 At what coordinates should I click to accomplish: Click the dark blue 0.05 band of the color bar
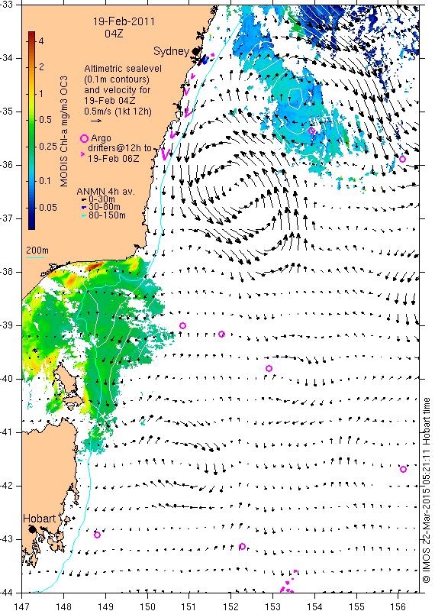(31, 207)
